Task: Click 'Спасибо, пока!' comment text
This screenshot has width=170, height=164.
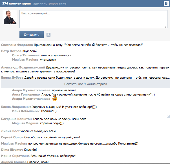Action: coord(38,162)
